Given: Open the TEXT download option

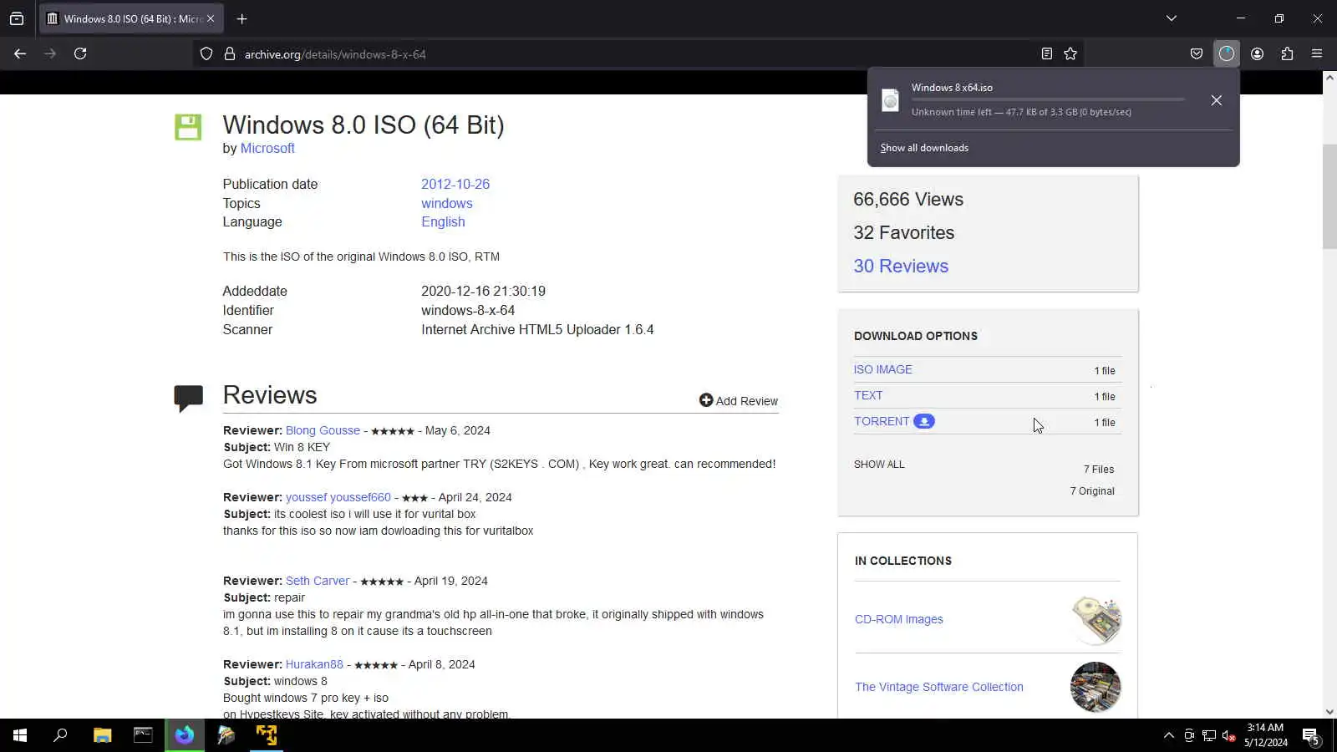Looking at the screenshot, I should coord(868,395).
